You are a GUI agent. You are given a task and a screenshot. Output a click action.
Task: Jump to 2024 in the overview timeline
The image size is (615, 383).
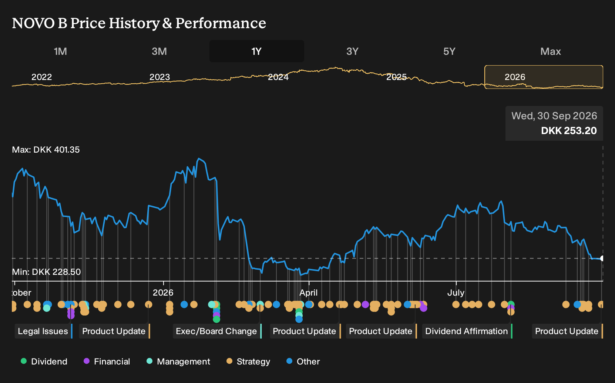[x=278, y=77]
